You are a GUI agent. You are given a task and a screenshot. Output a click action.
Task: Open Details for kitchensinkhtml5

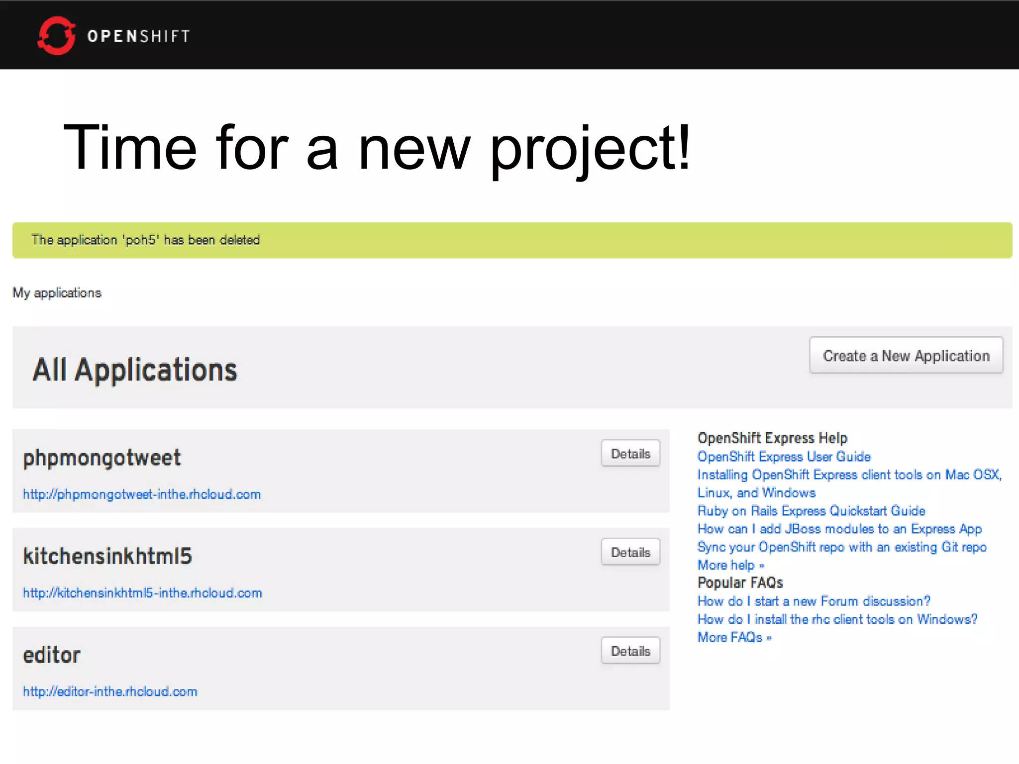(x=630, y=552)
